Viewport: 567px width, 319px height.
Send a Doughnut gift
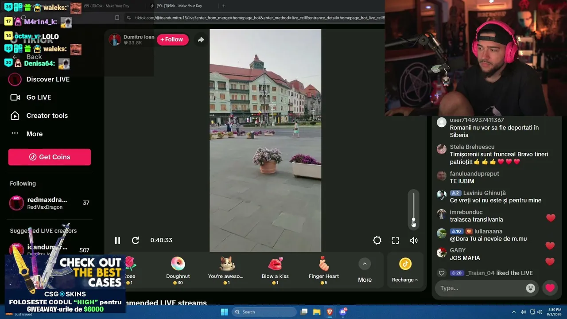coord(178,271)
